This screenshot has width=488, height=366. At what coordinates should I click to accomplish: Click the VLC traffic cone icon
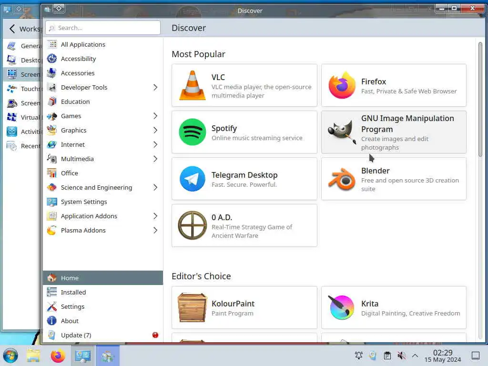coord(193,85)
